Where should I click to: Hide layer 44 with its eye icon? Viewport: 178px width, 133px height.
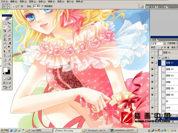point(152,69)
